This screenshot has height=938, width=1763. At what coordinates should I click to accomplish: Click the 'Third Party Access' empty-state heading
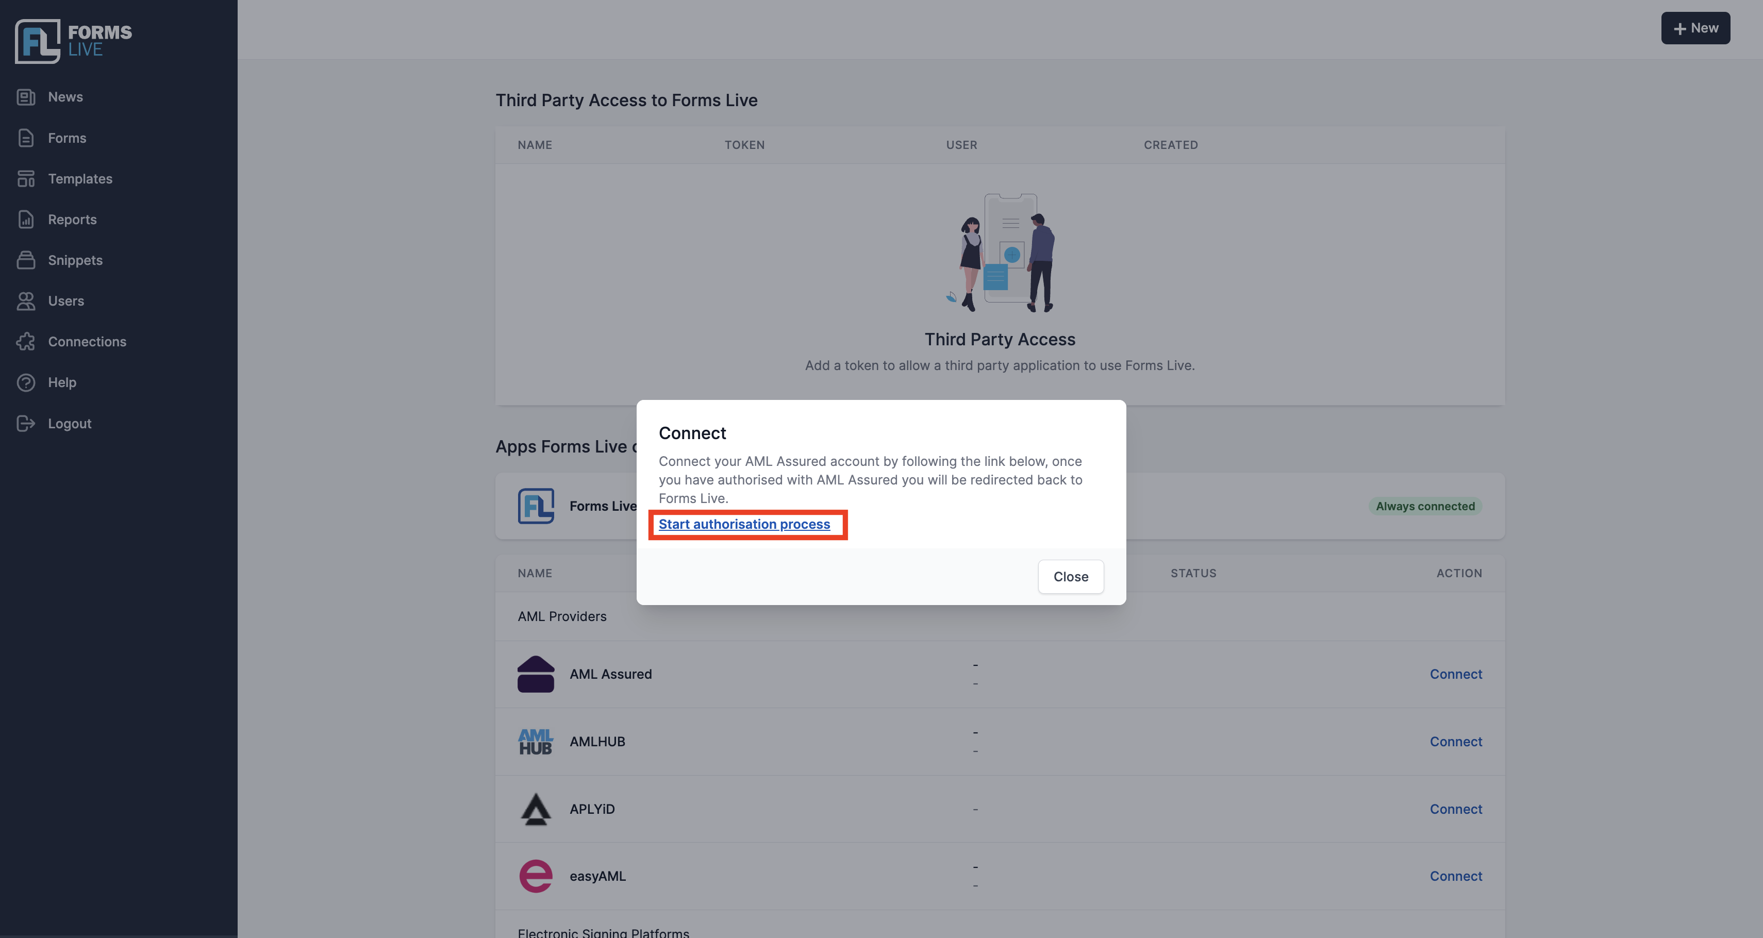(x=1000, y=339)
